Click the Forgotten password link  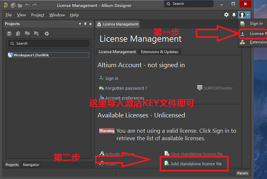pyautogui.click(x=126, y=88)
